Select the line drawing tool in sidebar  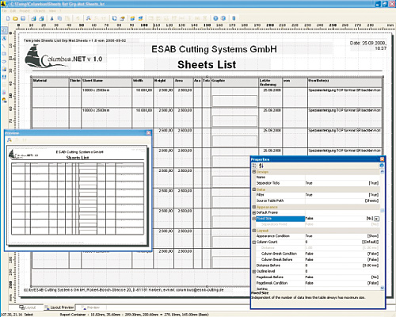coord(4,46)
